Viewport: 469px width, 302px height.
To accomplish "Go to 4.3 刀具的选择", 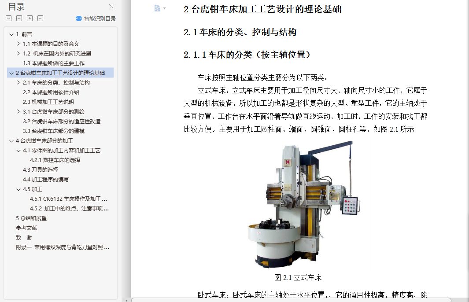I will [41, 170].
